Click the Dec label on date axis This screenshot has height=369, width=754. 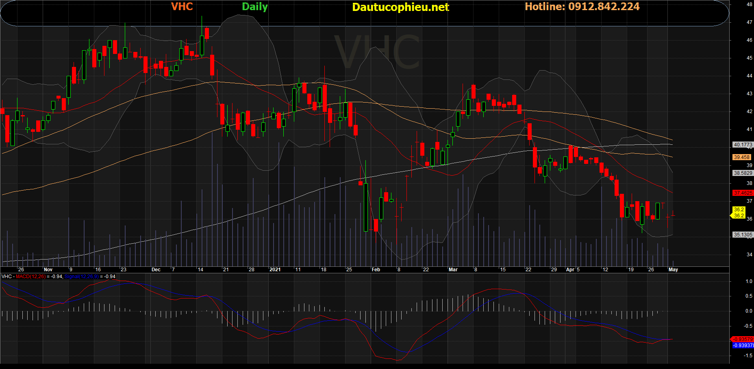pos(156,270)
